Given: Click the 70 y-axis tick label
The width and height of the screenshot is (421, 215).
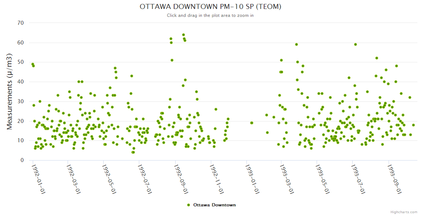Looking at the screenshot, I should 21,23.
